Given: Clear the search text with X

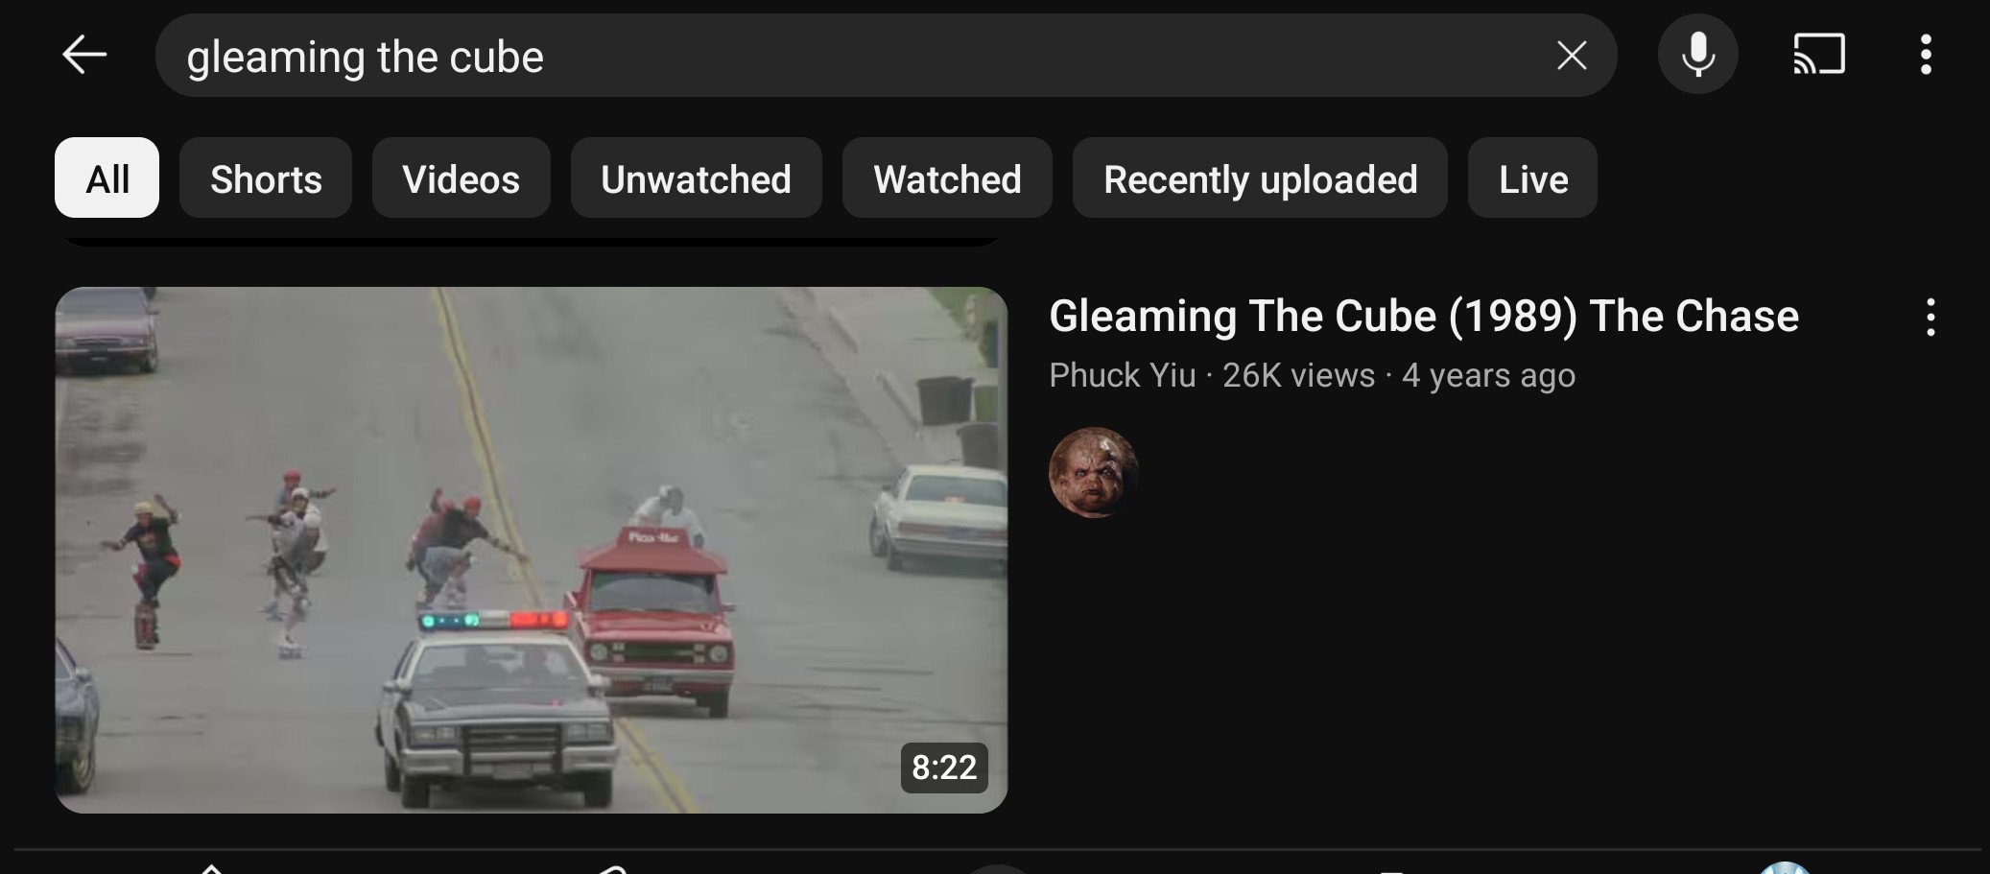Looking at the screenshot, I should 1571,56.
